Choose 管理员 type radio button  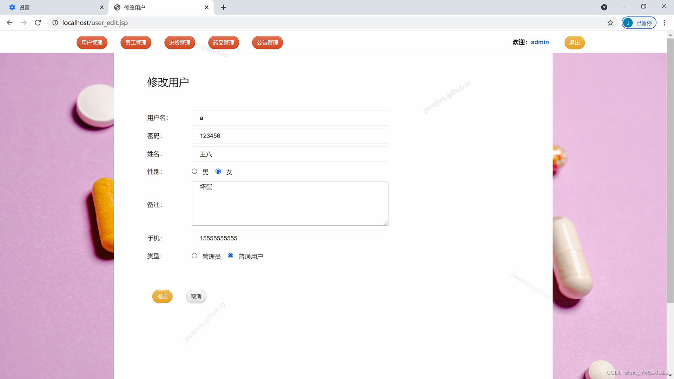(x=194, y=256)
